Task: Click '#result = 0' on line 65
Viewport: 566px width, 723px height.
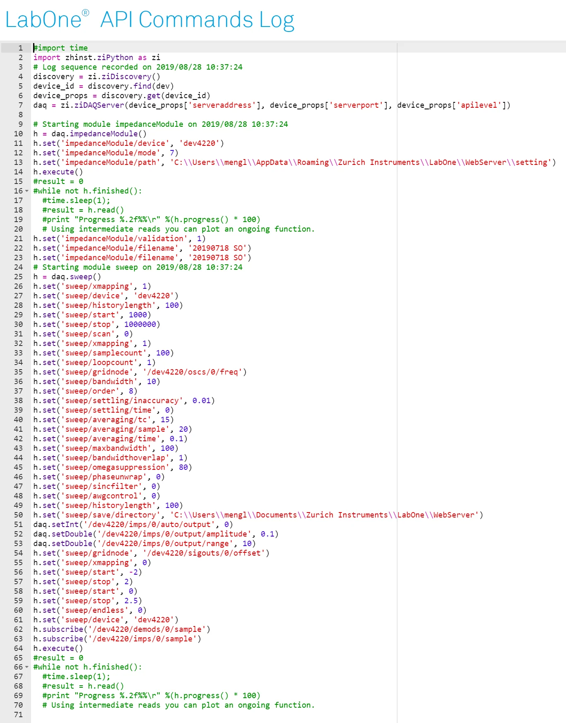Action: 58,658
